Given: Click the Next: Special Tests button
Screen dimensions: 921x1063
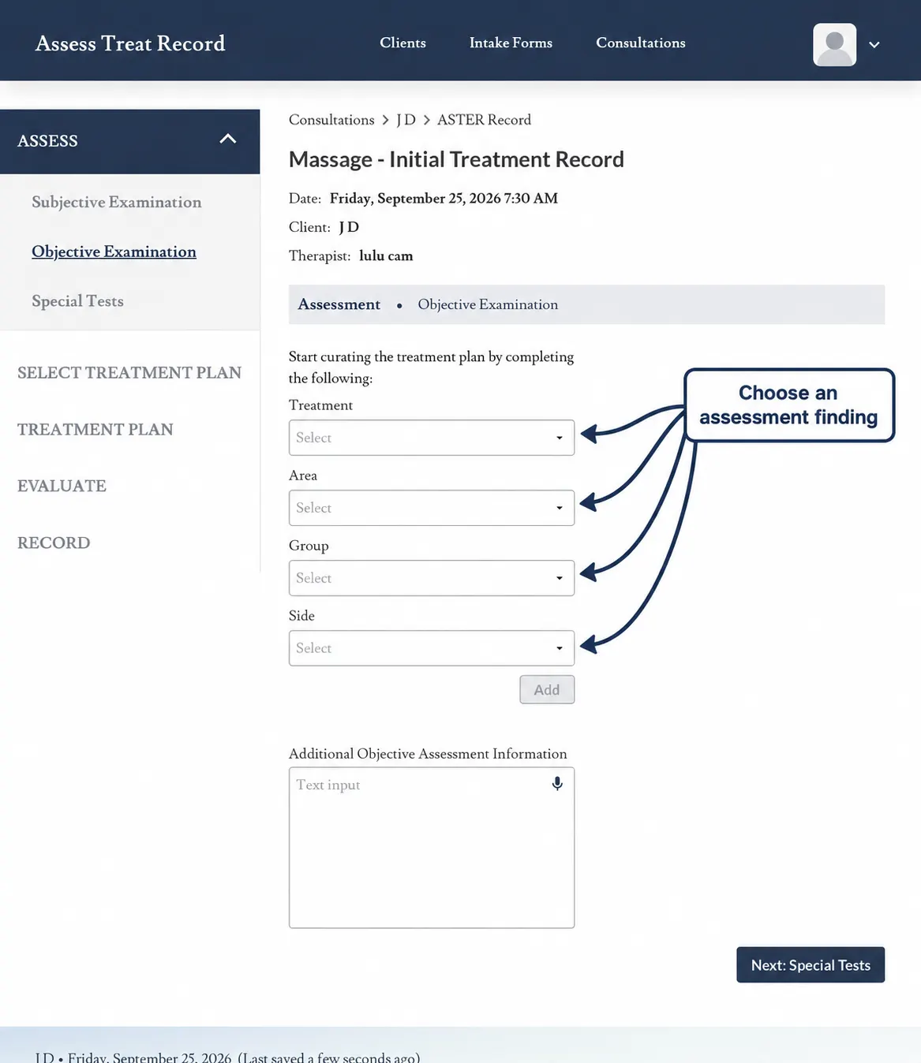Looking at the screenshot, I should tap(811, 965).
